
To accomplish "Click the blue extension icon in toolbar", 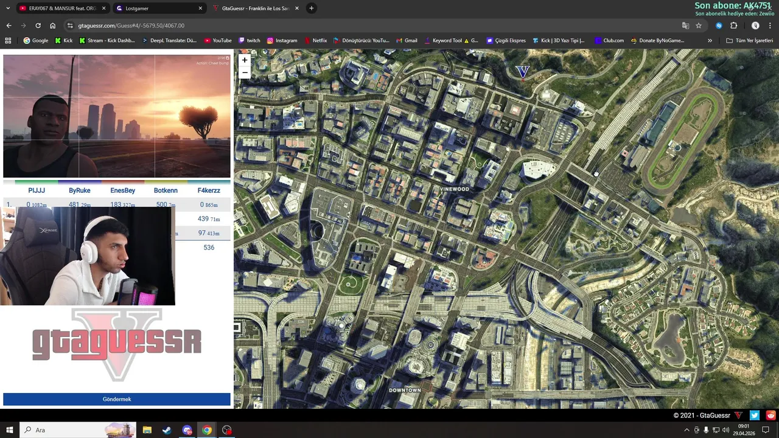I will pyautogui.click(x=719, y=26).
